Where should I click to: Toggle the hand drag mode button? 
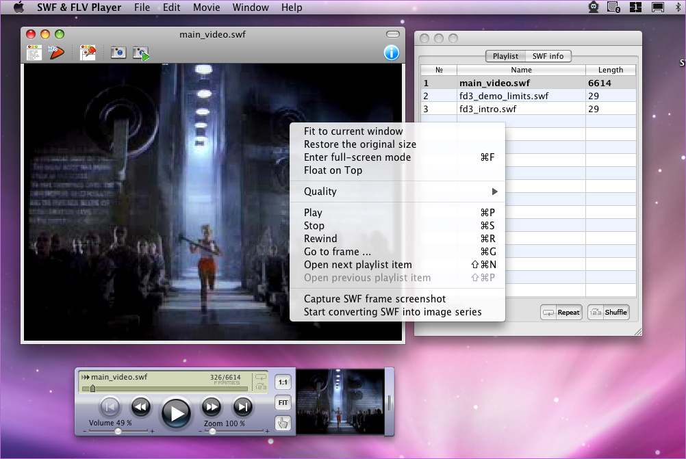pyautogui.click(x=283, y=423)
